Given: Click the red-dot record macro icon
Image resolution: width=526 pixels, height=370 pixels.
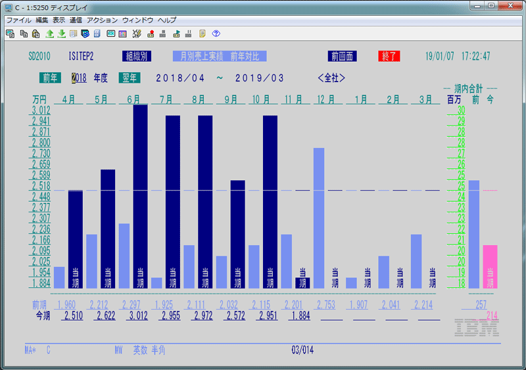Looking at the screenshot, I should click(151, 34).
